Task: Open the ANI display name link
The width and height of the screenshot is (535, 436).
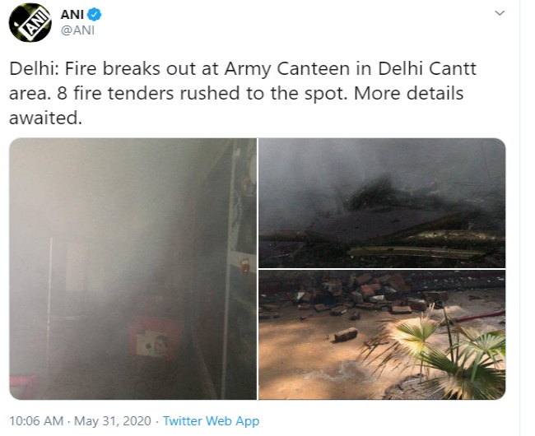Action: 72,15
